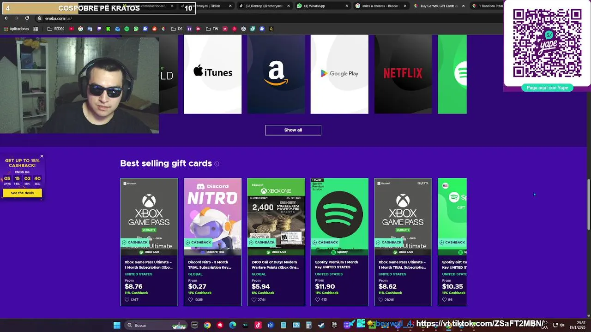The width and height of the screenshot is (591, 332).
Task: Open the TW bookmark folder
Action: tap(212, 29)
